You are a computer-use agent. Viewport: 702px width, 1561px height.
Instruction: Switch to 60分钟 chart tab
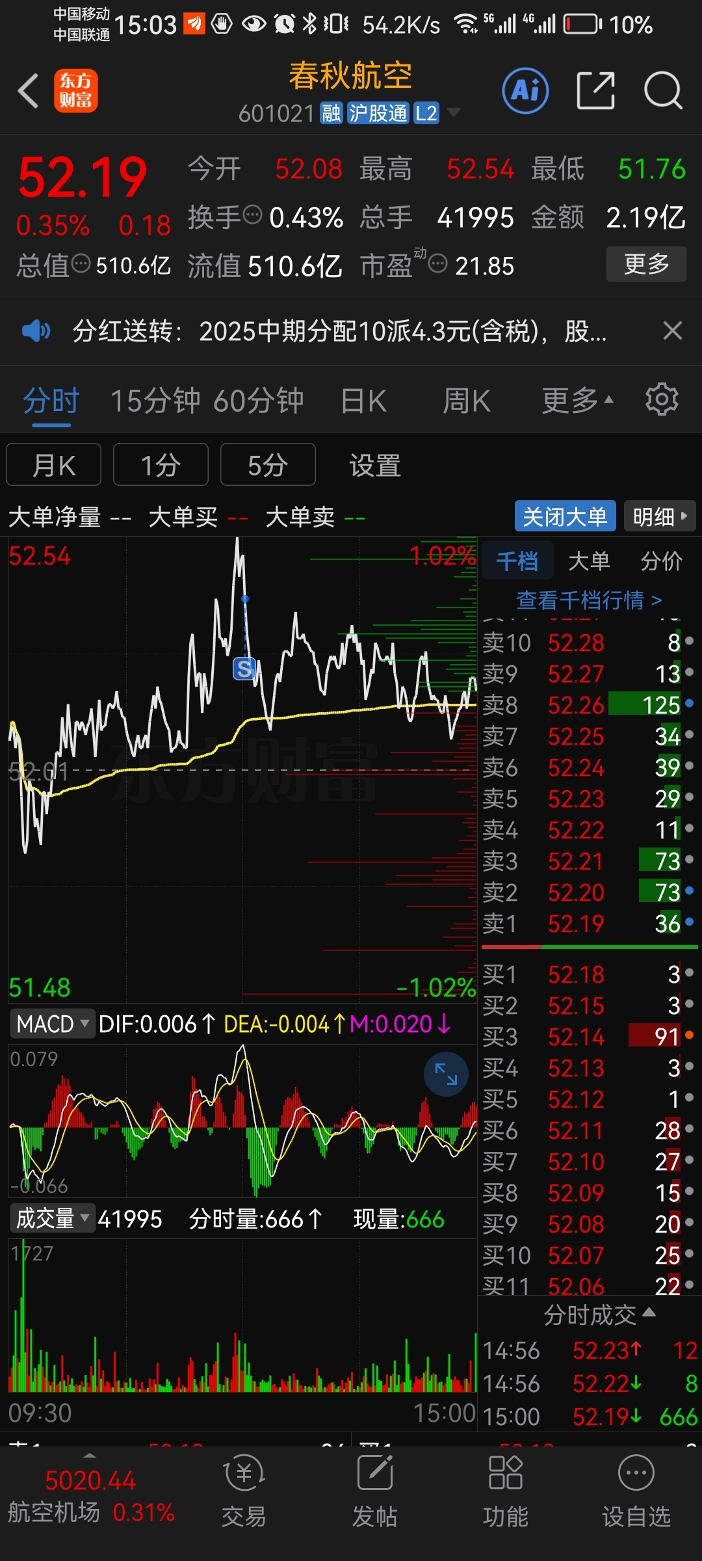point(258,400)
